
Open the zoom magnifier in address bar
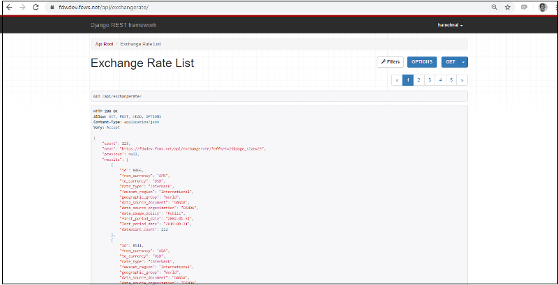[x=495, y=7]
